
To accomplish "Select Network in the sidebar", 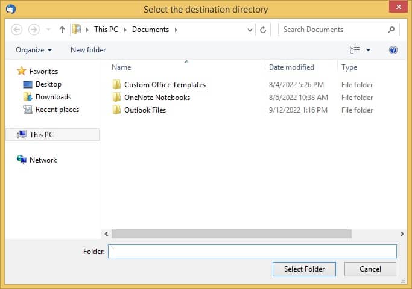I will (x=43, y=160).
